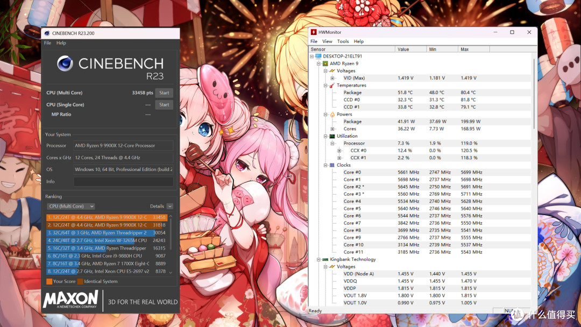This screenshot has width=581, height=327.
Task: Select Threadripper ranking entry scoring 16315
Action: click(107, 248)
